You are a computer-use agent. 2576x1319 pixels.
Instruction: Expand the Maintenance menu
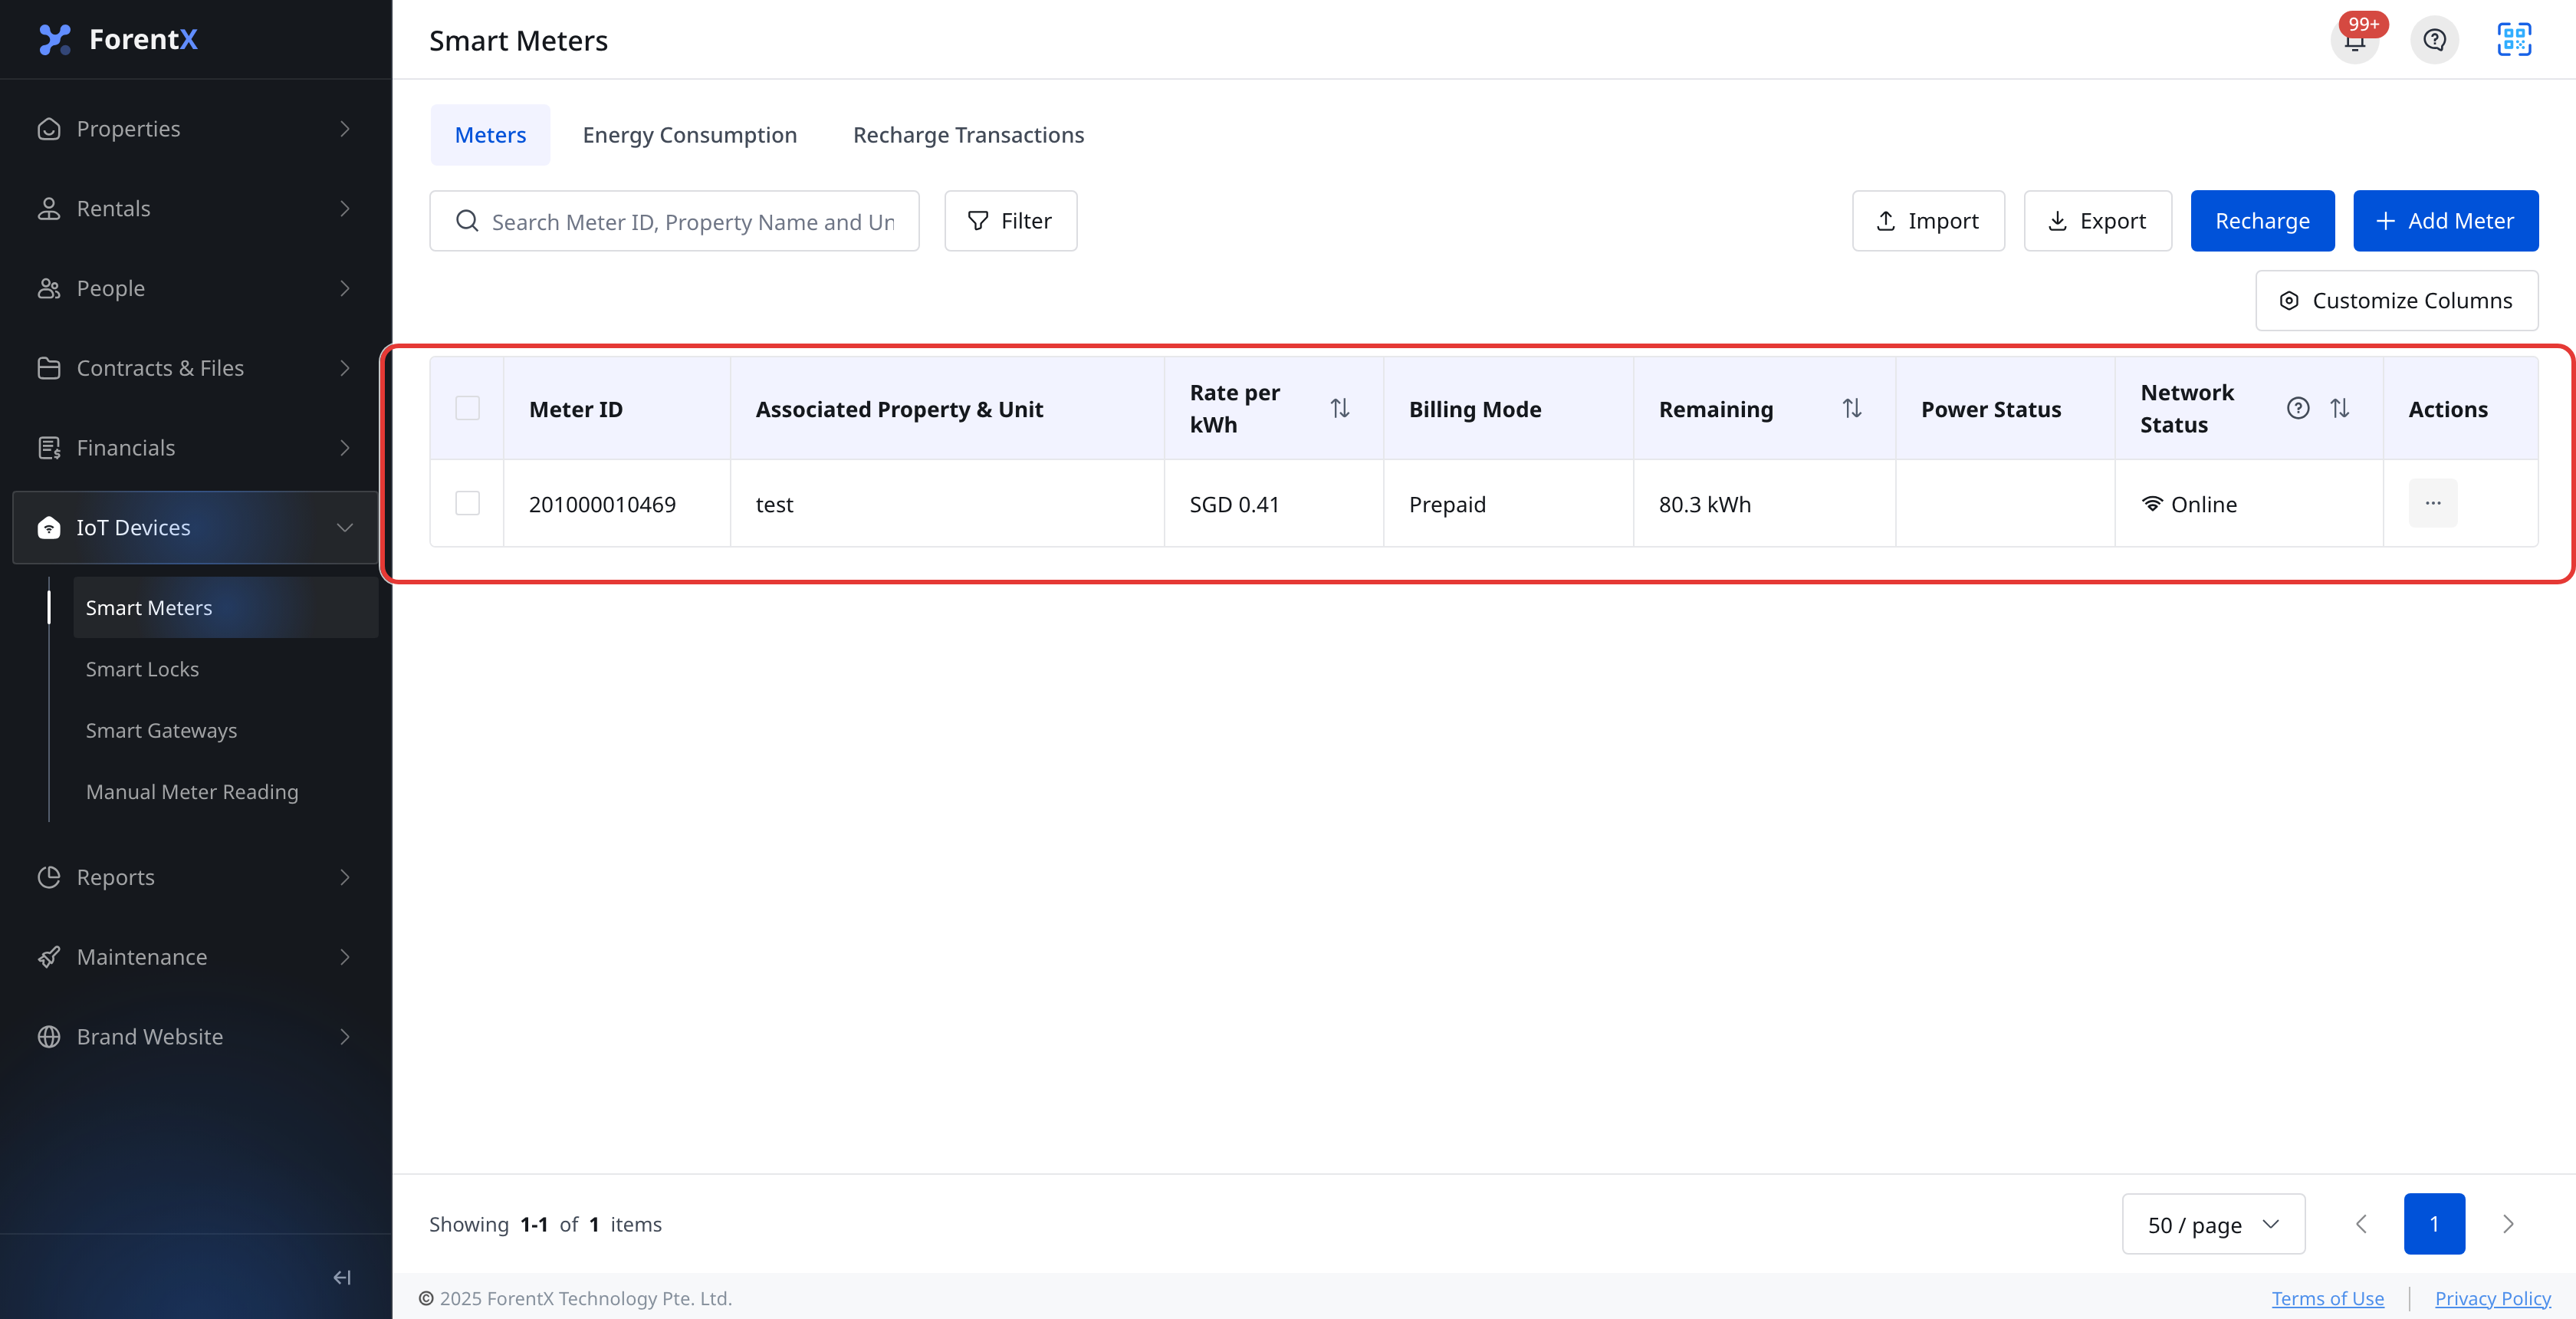(195, 957)
